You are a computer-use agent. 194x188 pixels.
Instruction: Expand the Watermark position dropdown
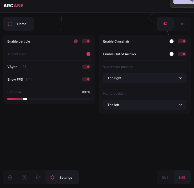[145, 78]
